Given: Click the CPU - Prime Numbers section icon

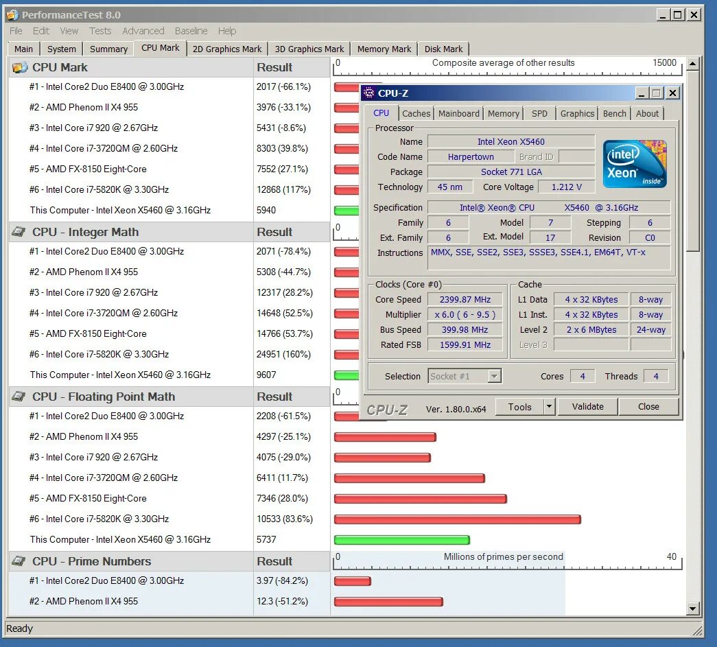Looking at the screenshot, I should pos(19,561).
